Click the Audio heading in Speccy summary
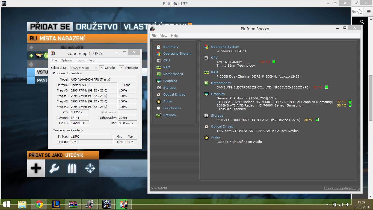 tap(215, 137)
